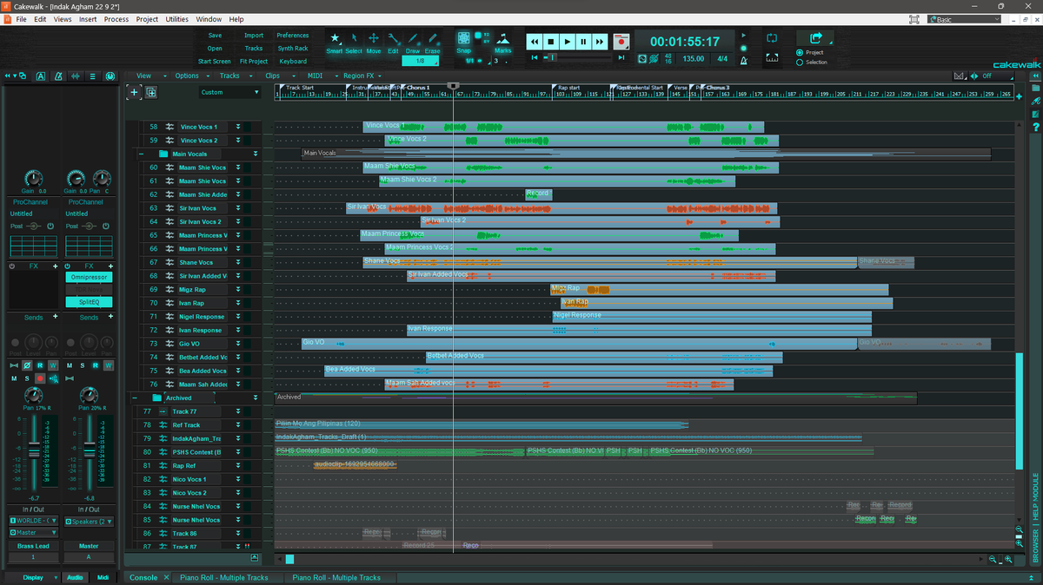Click the Record button in transport
Viewport: 1043px width, 585px height.
click(x=621, y=41)
